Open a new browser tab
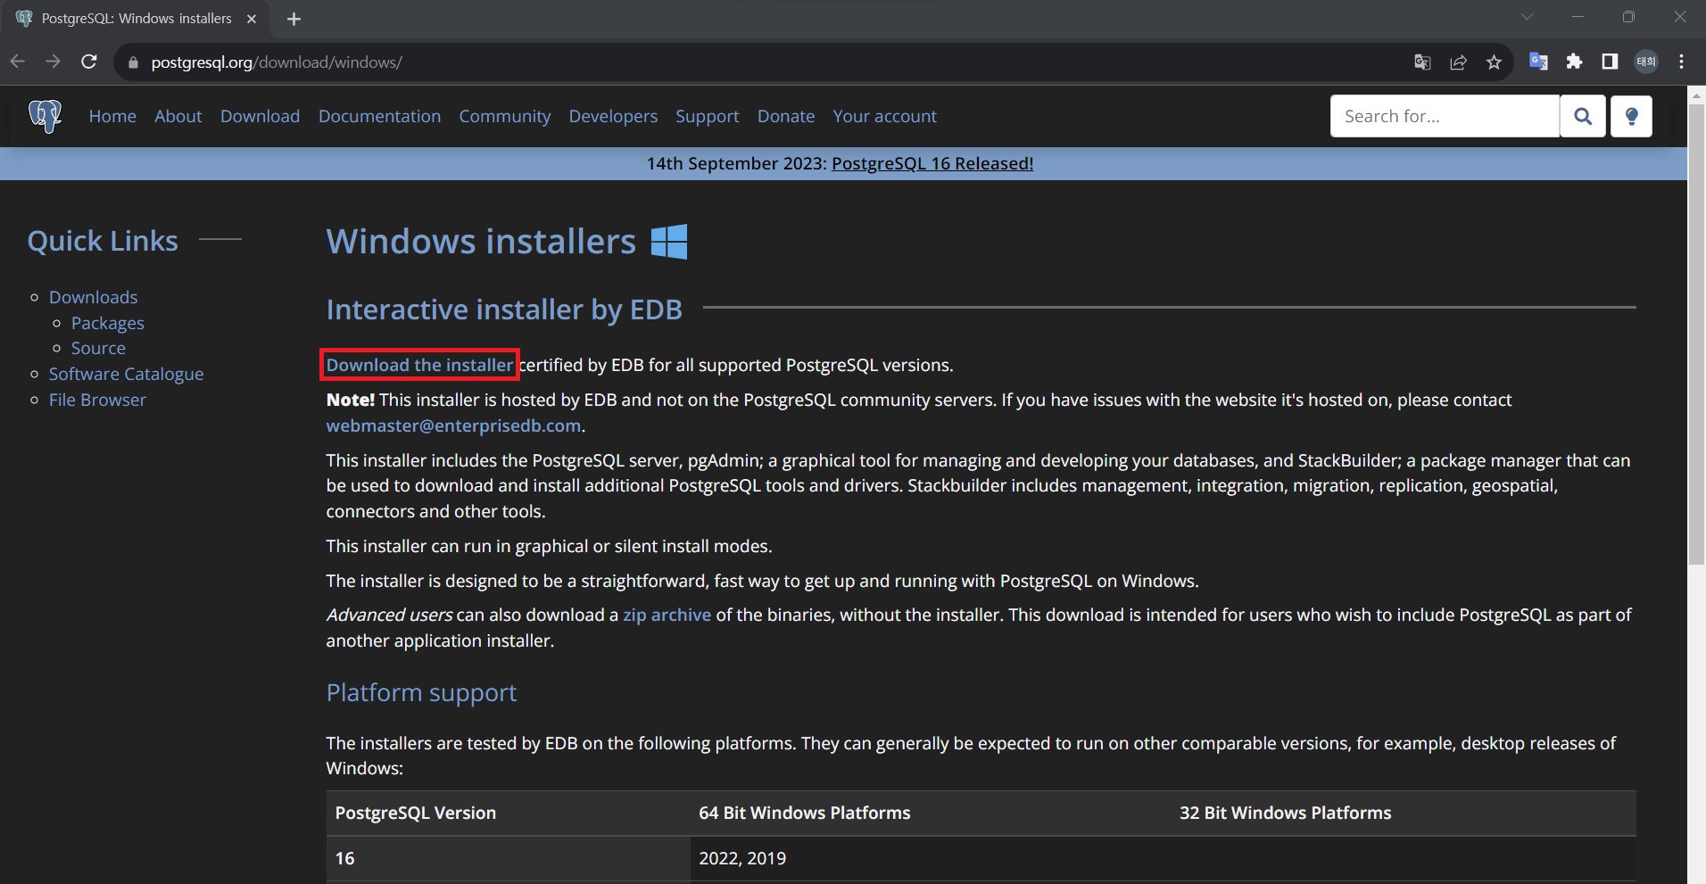Screen dimensions: 1706x884 pos(294,19)
